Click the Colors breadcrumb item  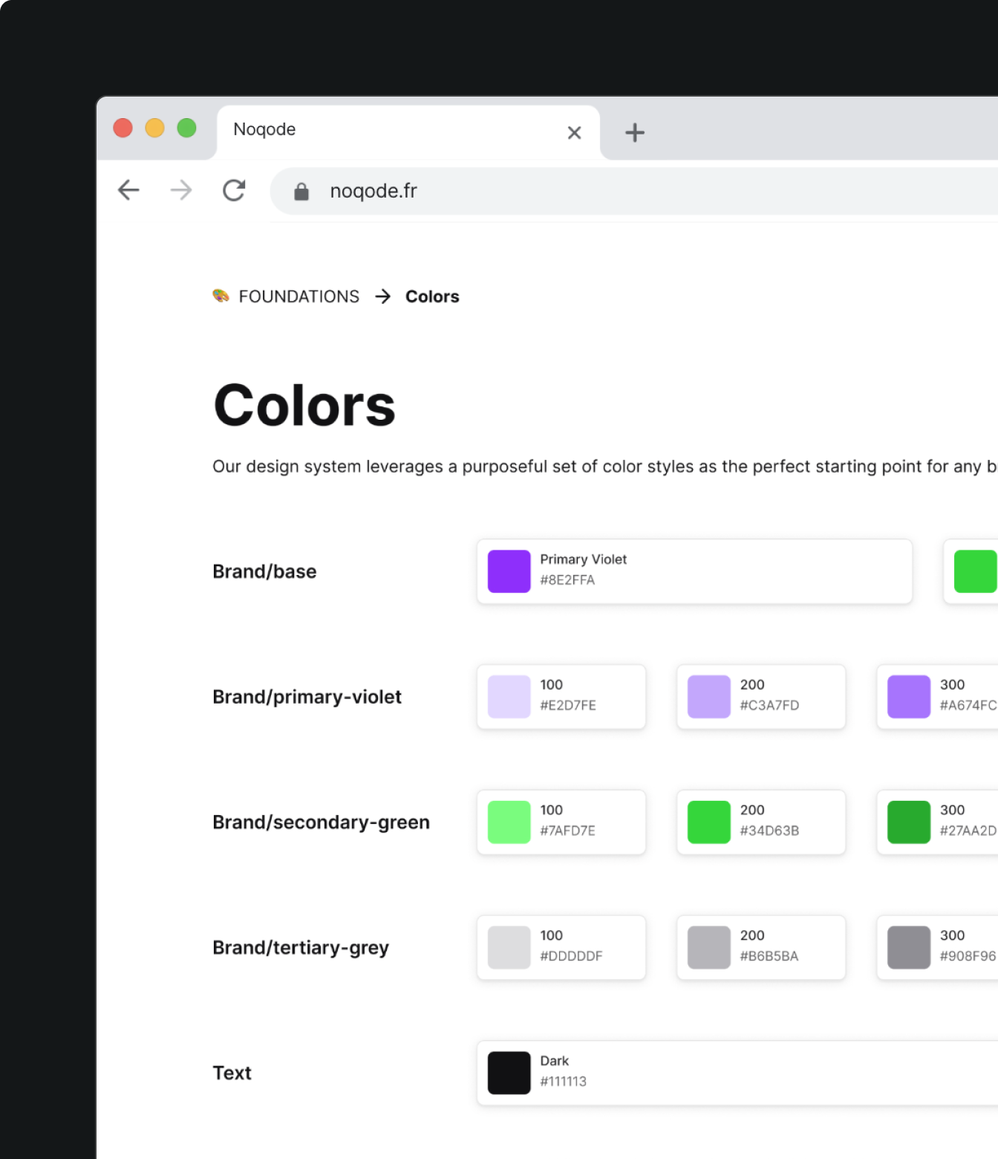pos(432,296)
